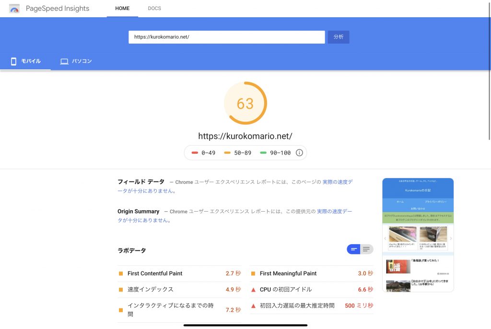Click the CPU の初回アイドル metric
The width and height of the screenshot is (491, 329).
click(312, 290)
